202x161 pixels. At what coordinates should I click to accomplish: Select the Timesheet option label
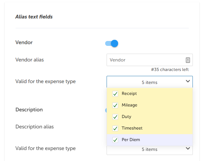(x=132, y=128)
